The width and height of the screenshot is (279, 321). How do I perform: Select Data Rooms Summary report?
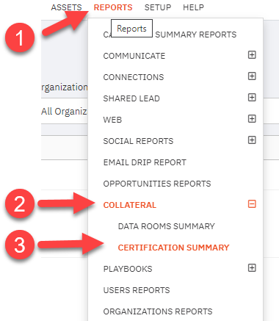pyautogui.click(x=166, y=226)
